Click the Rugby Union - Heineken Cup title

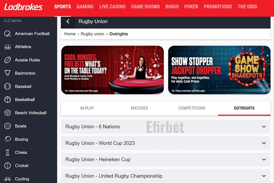click(98, 159)
